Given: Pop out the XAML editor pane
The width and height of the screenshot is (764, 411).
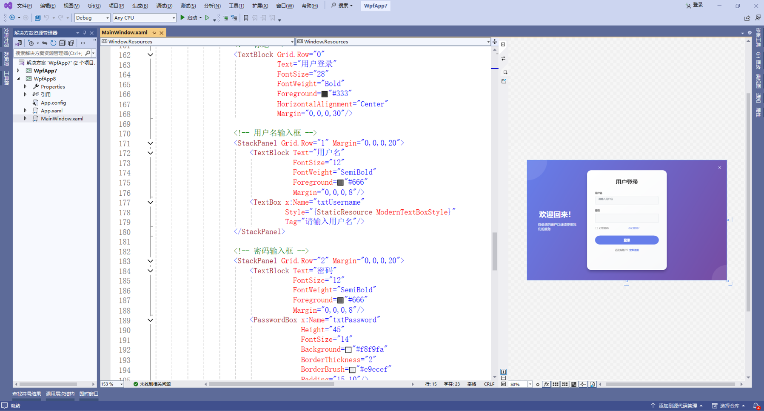Looking at the screenshot, I should 504,81.
